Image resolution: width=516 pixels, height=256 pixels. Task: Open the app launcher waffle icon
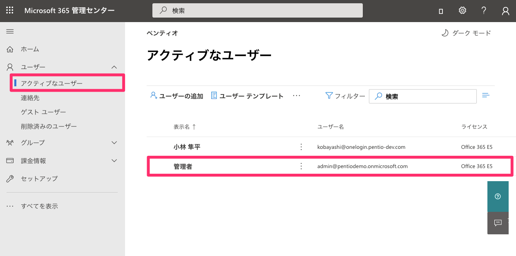(x=10, y=11)
